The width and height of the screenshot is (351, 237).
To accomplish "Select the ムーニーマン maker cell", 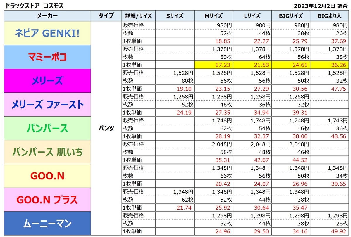I will coord(47,224).
